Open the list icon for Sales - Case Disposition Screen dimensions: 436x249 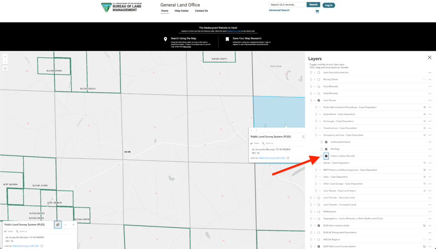point(425,177)
